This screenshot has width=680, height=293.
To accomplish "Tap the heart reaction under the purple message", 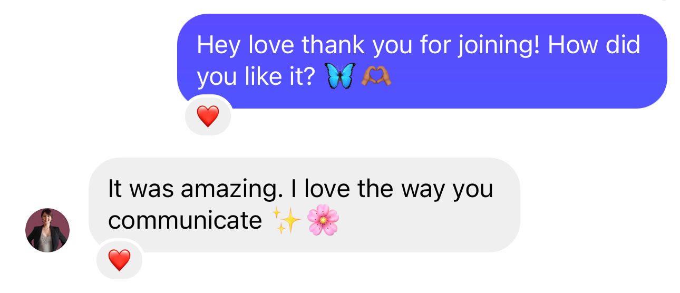I will point(208,116).
